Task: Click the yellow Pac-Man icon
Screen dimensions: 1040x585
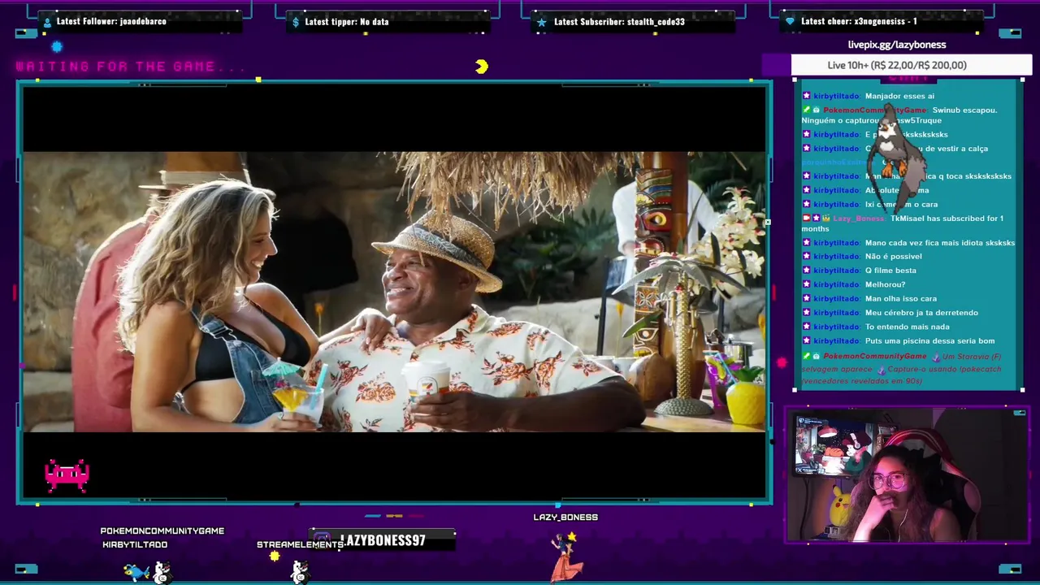Action: pyautogui.click(x=482, y=67)
